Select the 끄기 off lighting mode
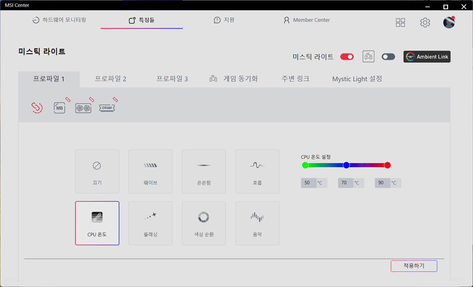This screenshot has height=287, width=473. coord(97,172)
